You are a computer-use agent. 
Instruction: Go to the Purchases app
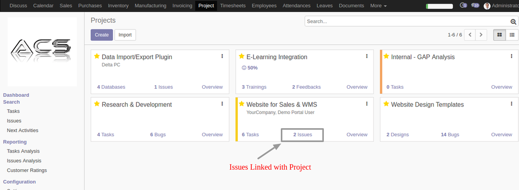(90, 6)
